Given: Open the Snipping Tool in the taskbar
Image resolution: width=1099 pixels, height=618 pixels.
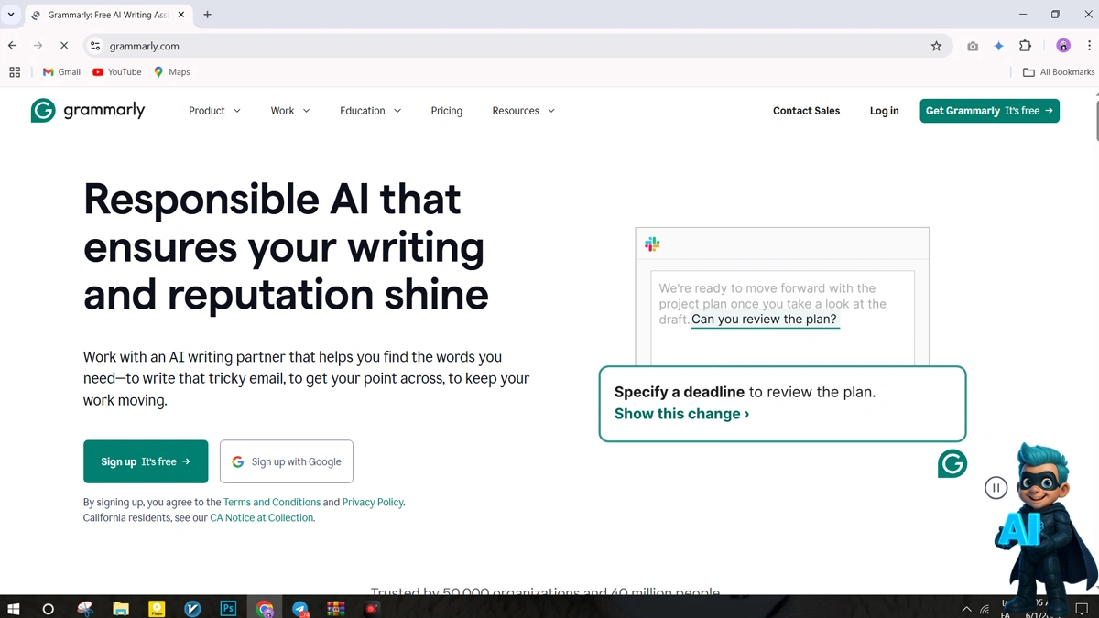Looking at the screenshot, I should [85, 609].
